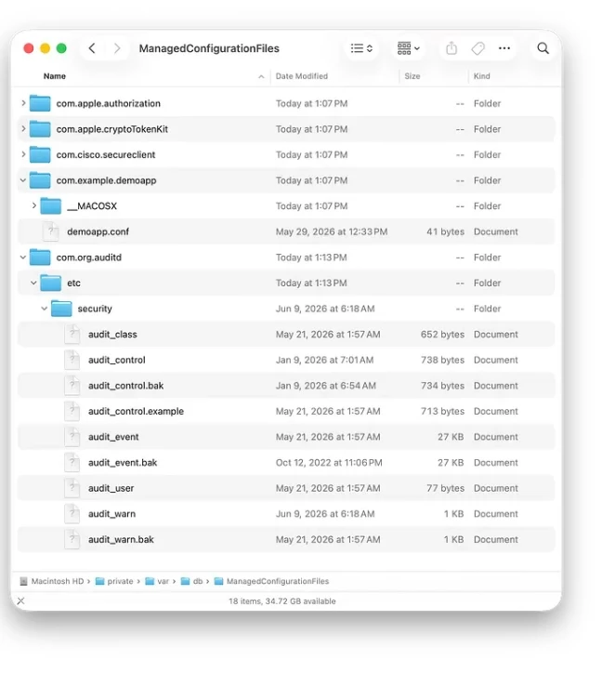This screenshot has height=673, width=615.
Task: Collapse the security folder
Action: click(45, 309)
